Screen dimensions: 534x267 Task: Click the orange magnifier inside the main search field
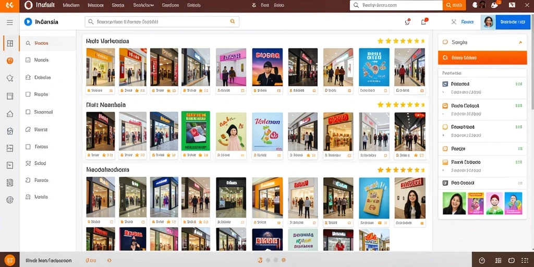pyautogui.click(x=233, y=21)
